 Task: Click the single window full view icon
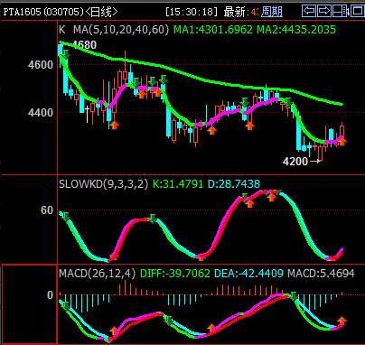[358, 11]
